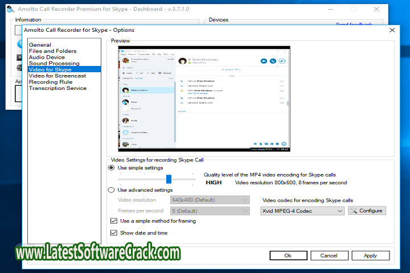Minimize the Dashboard window
410x273 pixels.
coord(330,9)
